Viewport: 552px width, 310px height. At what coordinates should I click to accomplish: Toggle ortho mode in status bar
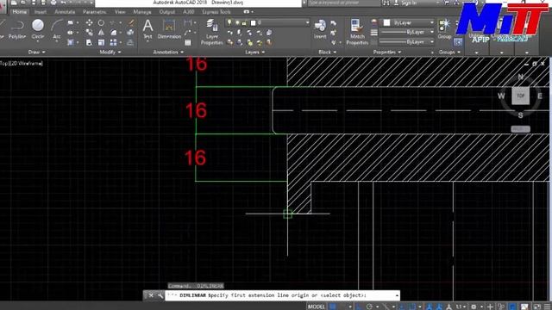click(x=359, y=307)
